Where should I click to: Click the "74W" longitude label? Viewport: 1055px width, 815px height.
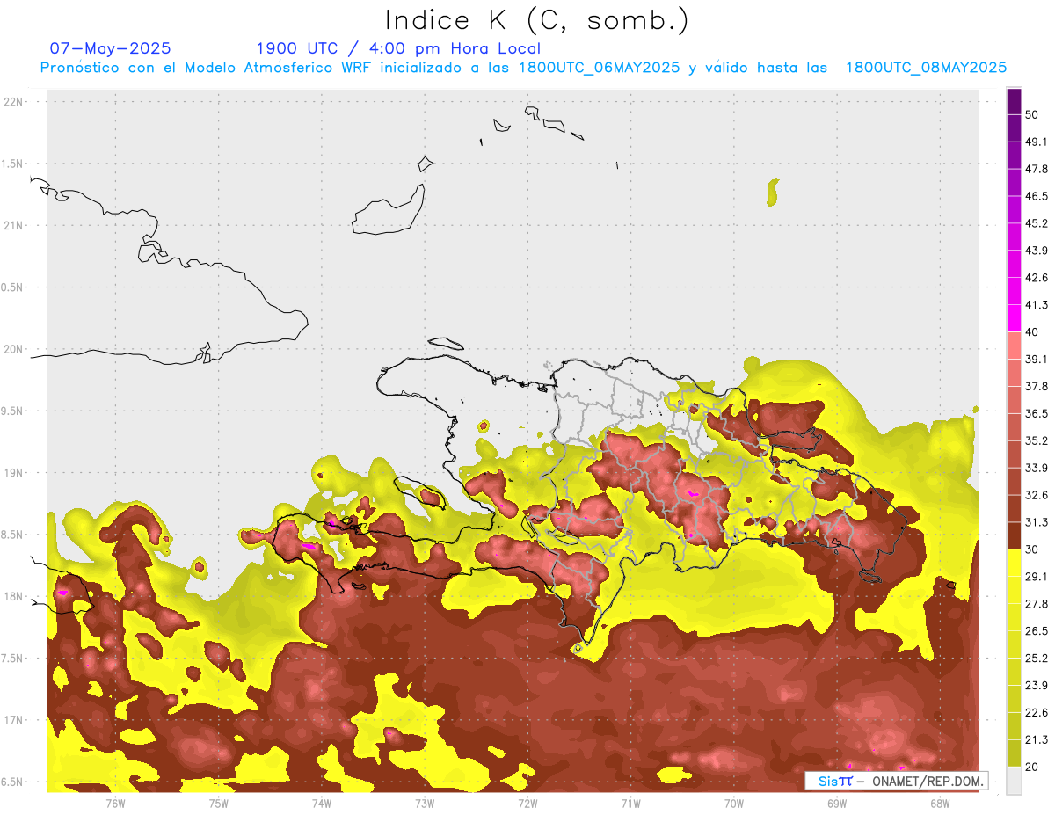coord(321,803)
